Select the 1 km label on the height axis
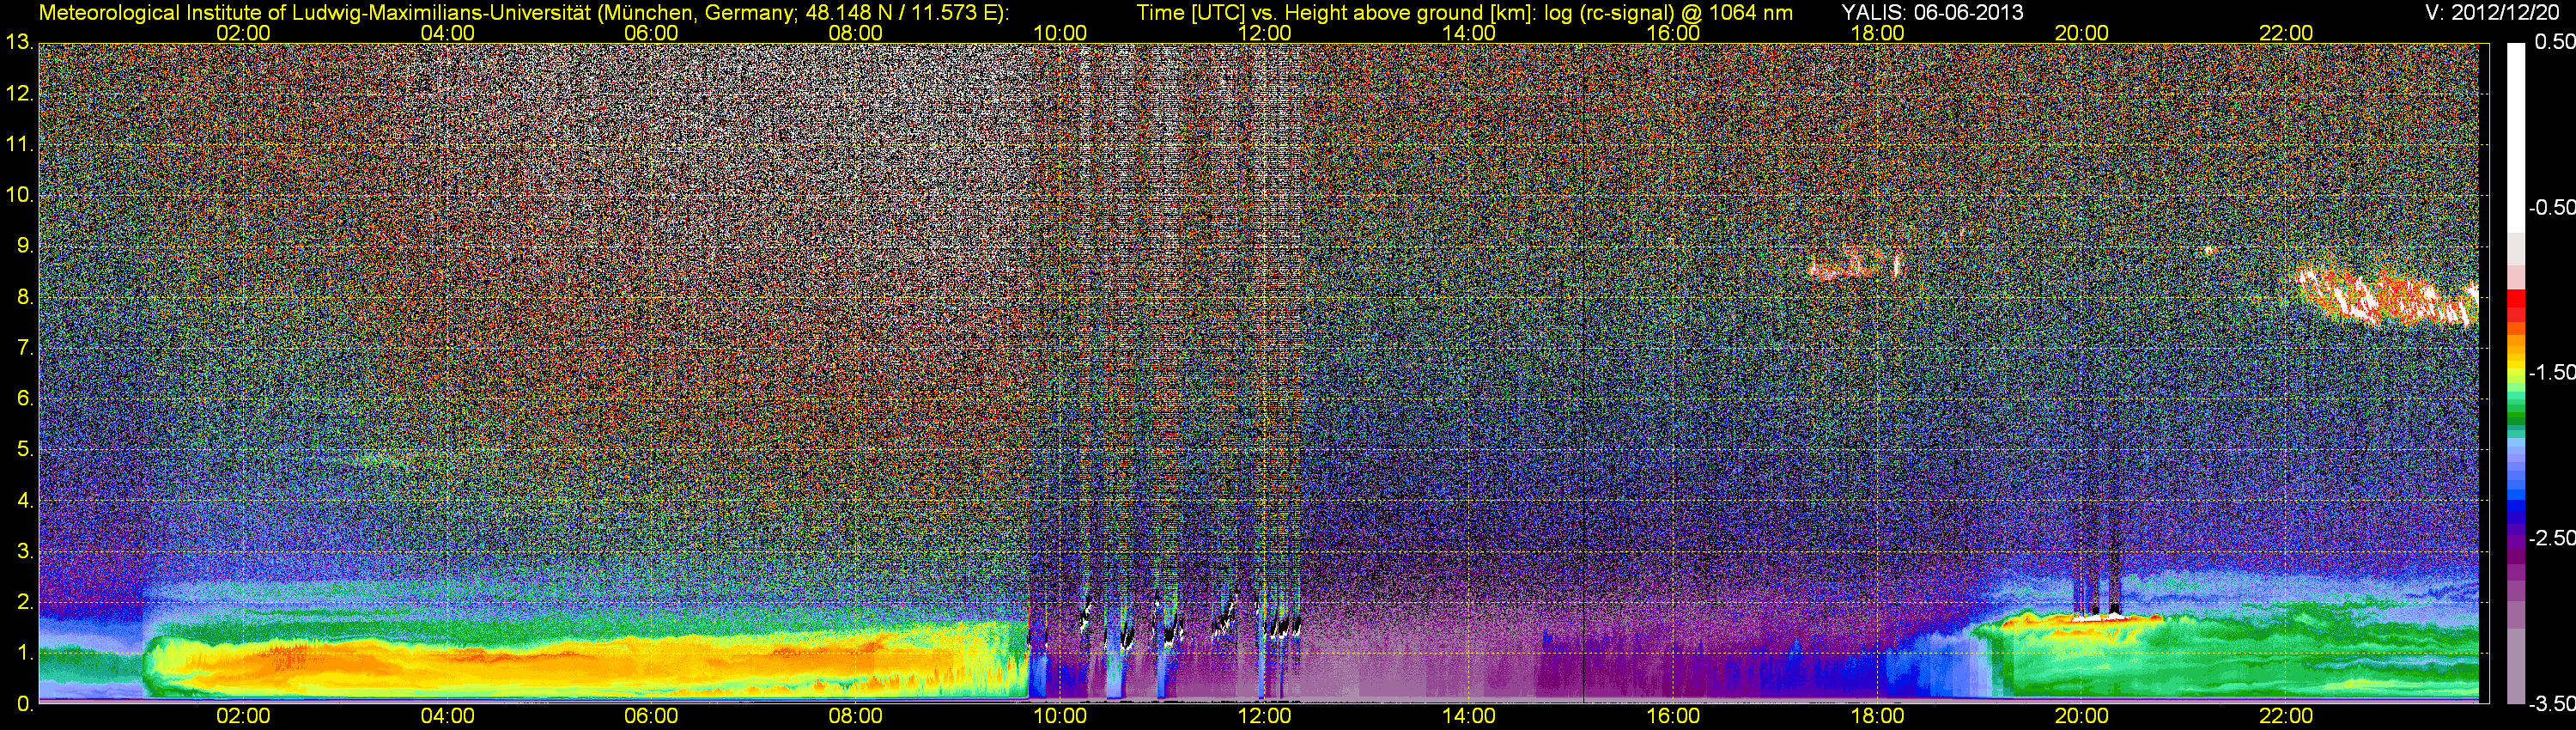Screen dimensions: 2576x730 (x=24, y=653)
